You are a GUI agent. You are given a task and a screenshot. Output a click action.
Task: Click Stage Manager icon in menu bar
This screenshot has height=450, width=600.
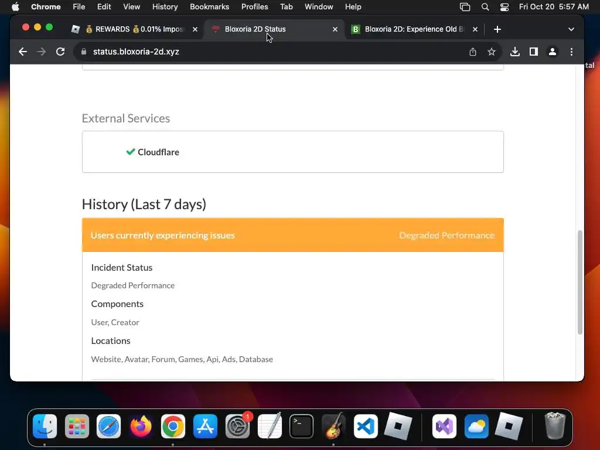click(465, 7)
